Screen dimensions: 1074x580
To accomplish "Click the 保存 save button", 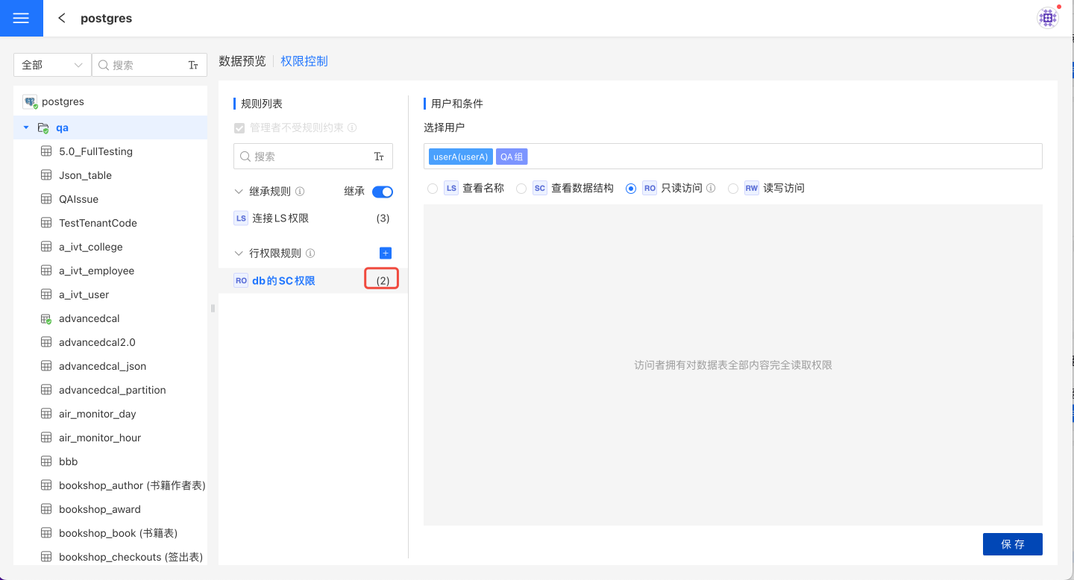I will pos(1012,544).
